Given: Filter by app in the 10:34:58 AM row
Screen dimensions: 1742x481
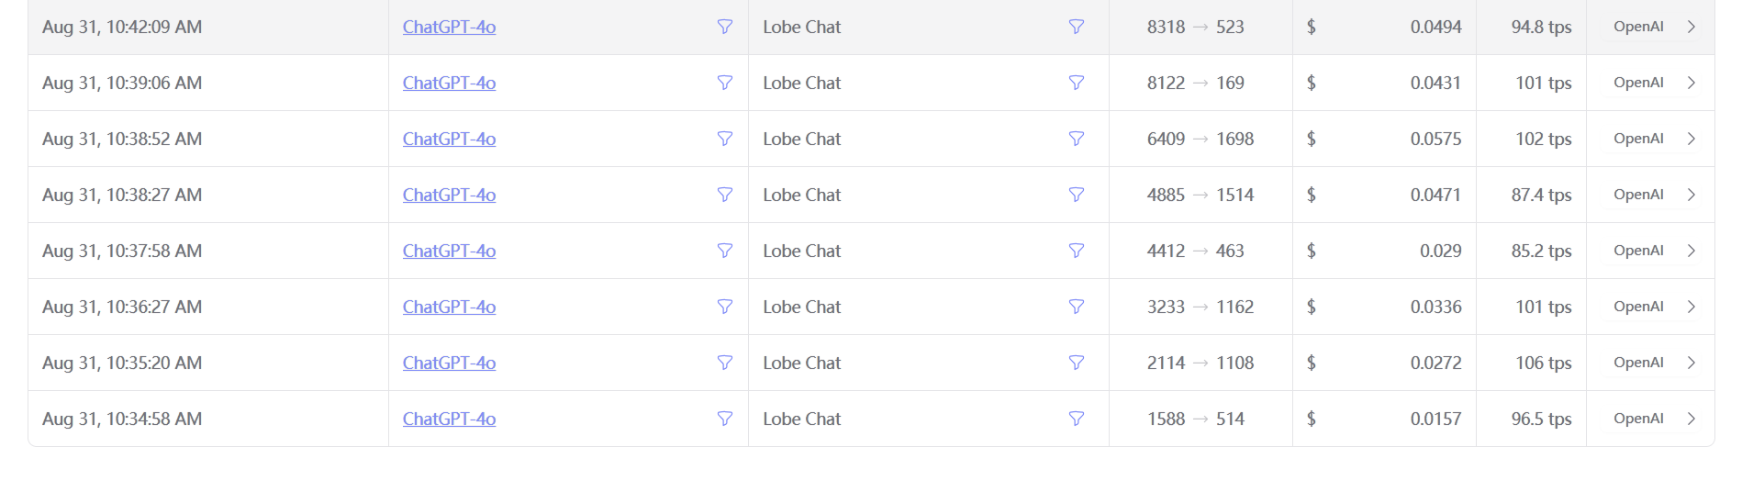Looking at the screenshot, I should [1077, 419].
